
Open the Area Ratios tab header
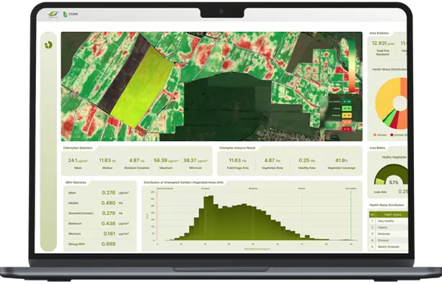click(377, 148)
